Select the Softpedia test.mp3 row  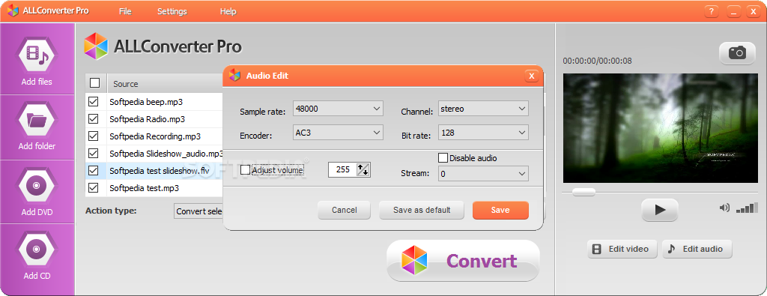click(154, 187)
